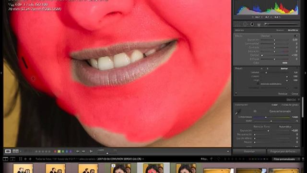Toggle the Efecto buttons/sliders switch
This screenshot has height=173, width=307.
(296, 36)
